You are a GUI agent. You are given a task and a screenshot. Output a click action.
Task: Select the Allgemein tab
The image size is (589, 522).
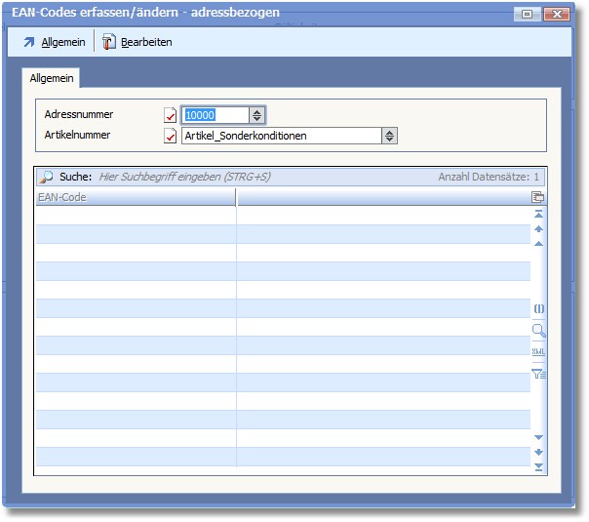coord(51,77)
